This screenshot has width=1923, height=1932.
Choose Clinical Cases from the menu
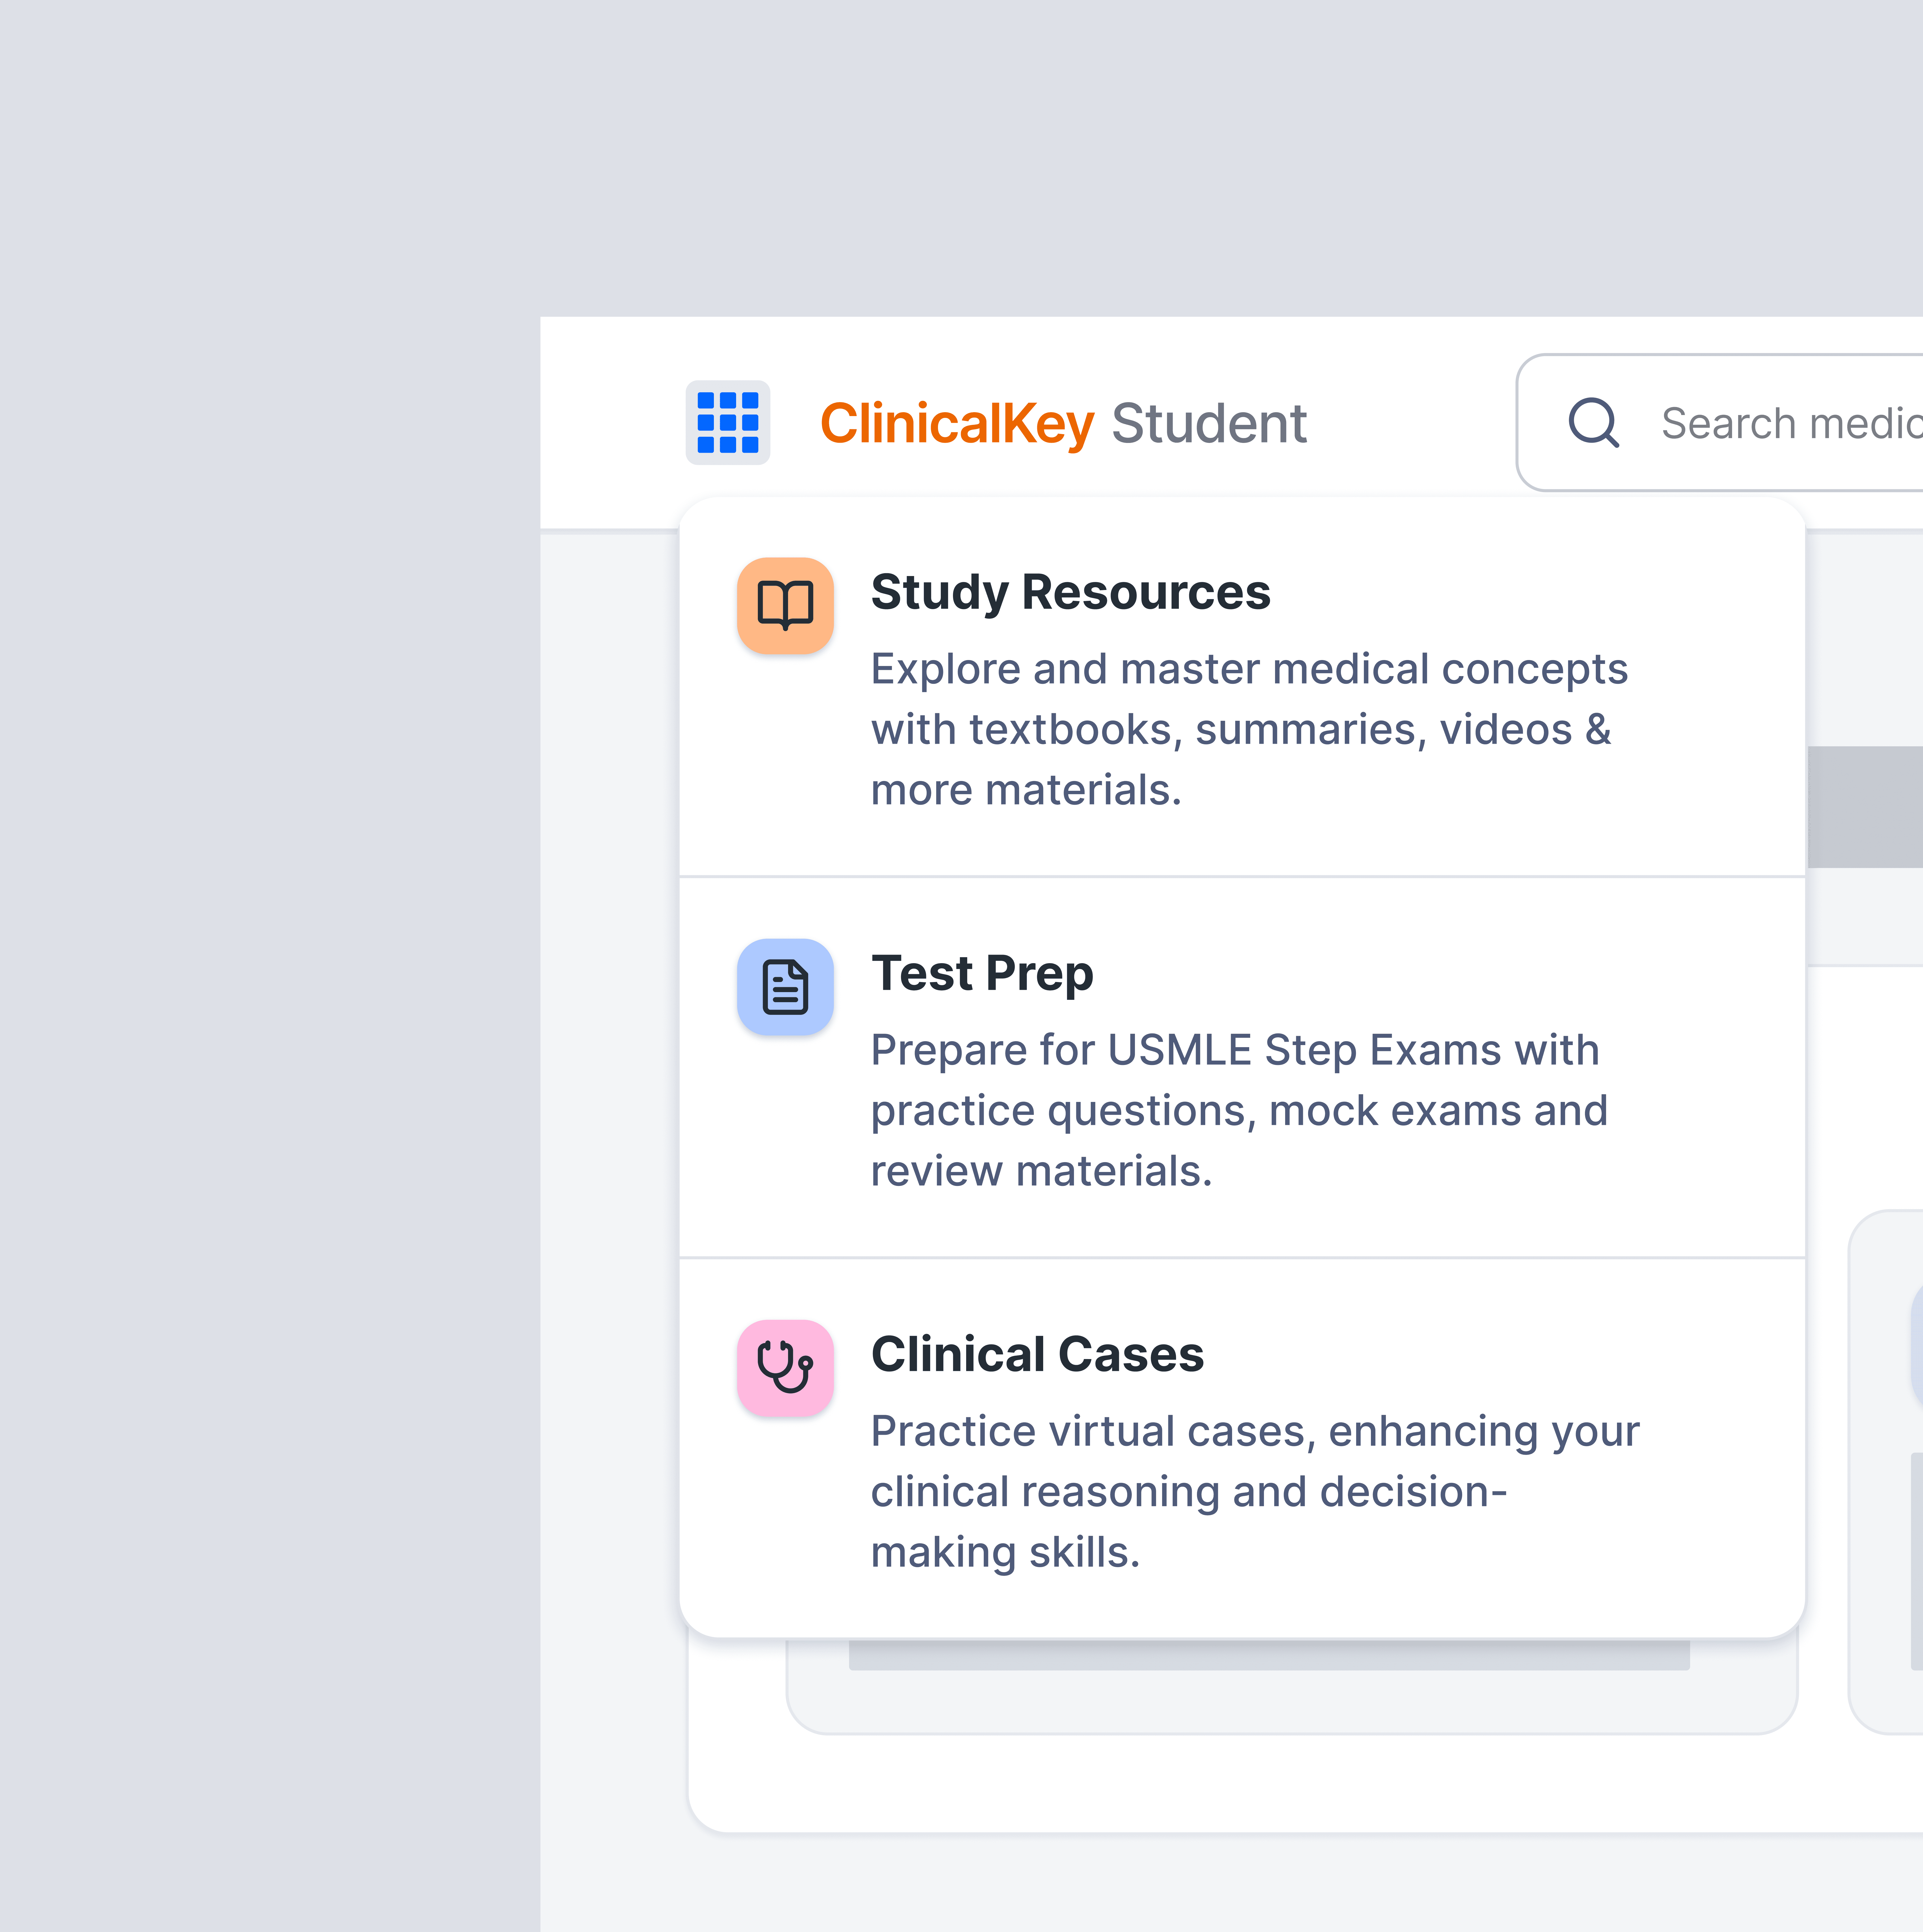click(x=1037, y=1354)
